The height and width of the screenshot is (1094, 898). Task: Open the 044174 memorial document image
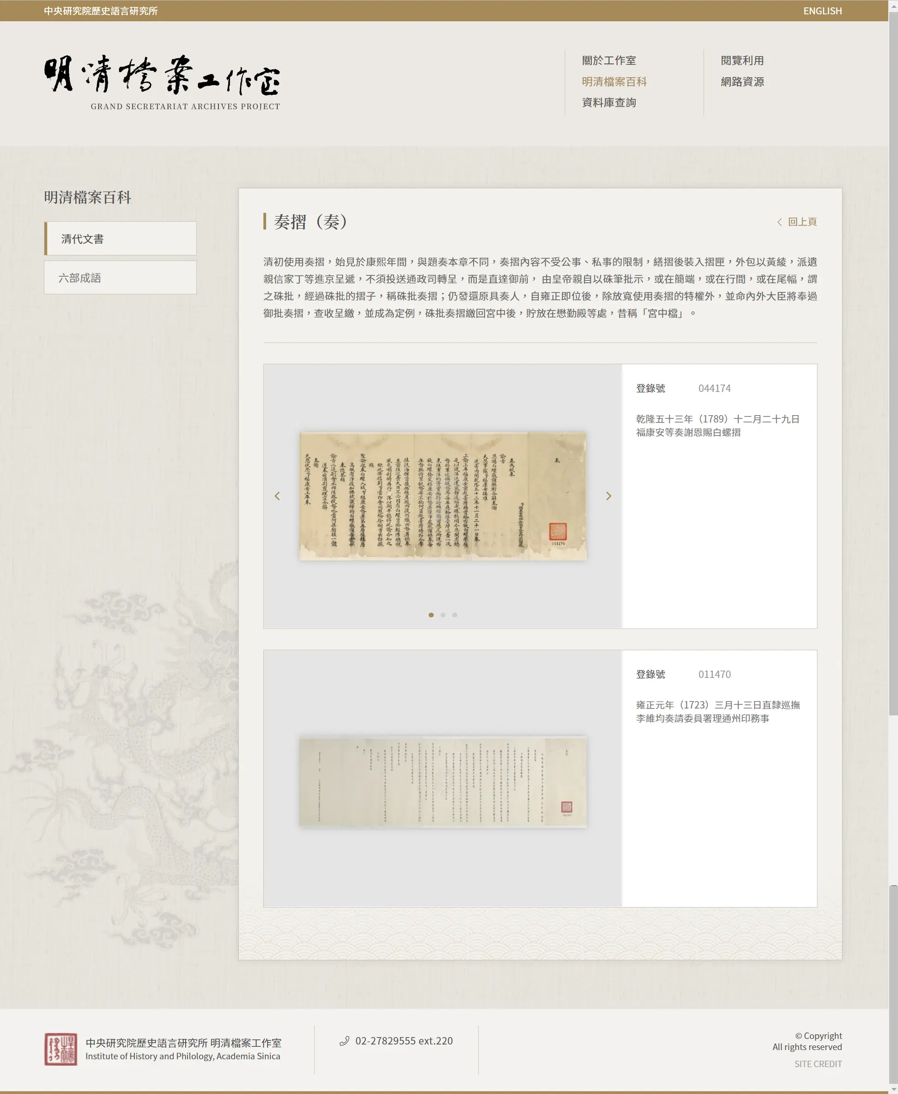click(x=443, y=496)
